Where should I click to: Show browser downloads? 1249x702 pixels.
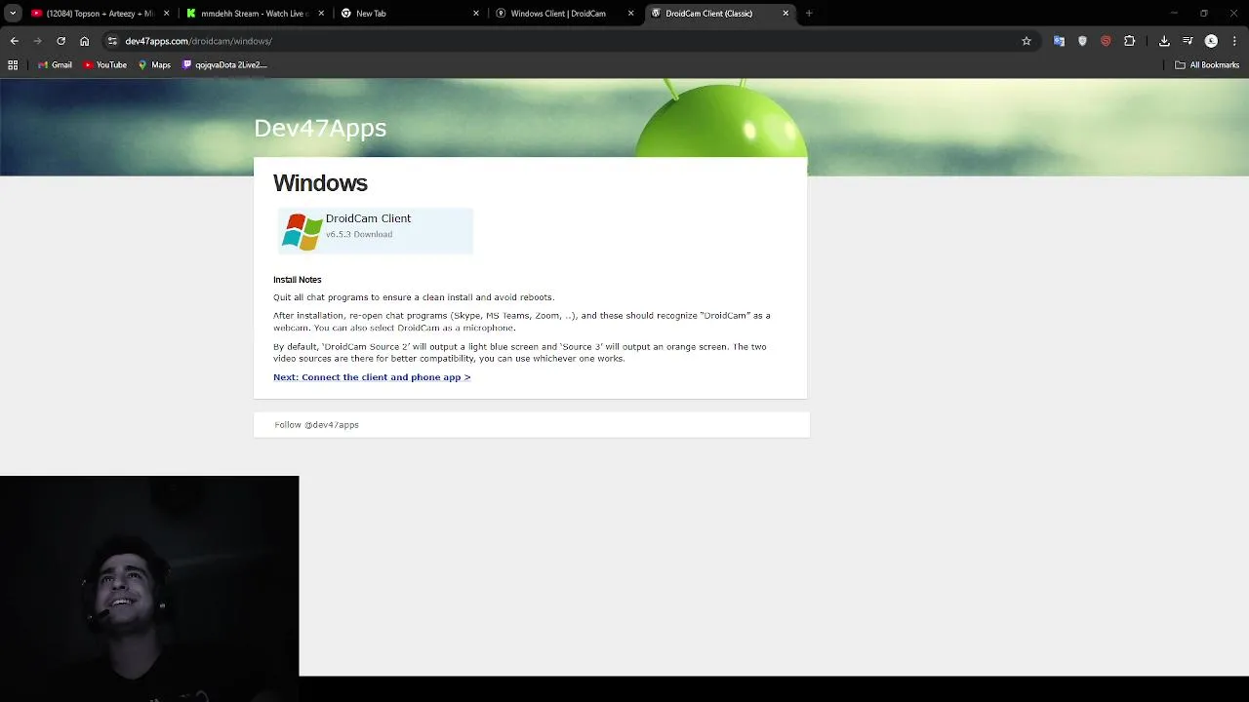tap(1164, 41)
